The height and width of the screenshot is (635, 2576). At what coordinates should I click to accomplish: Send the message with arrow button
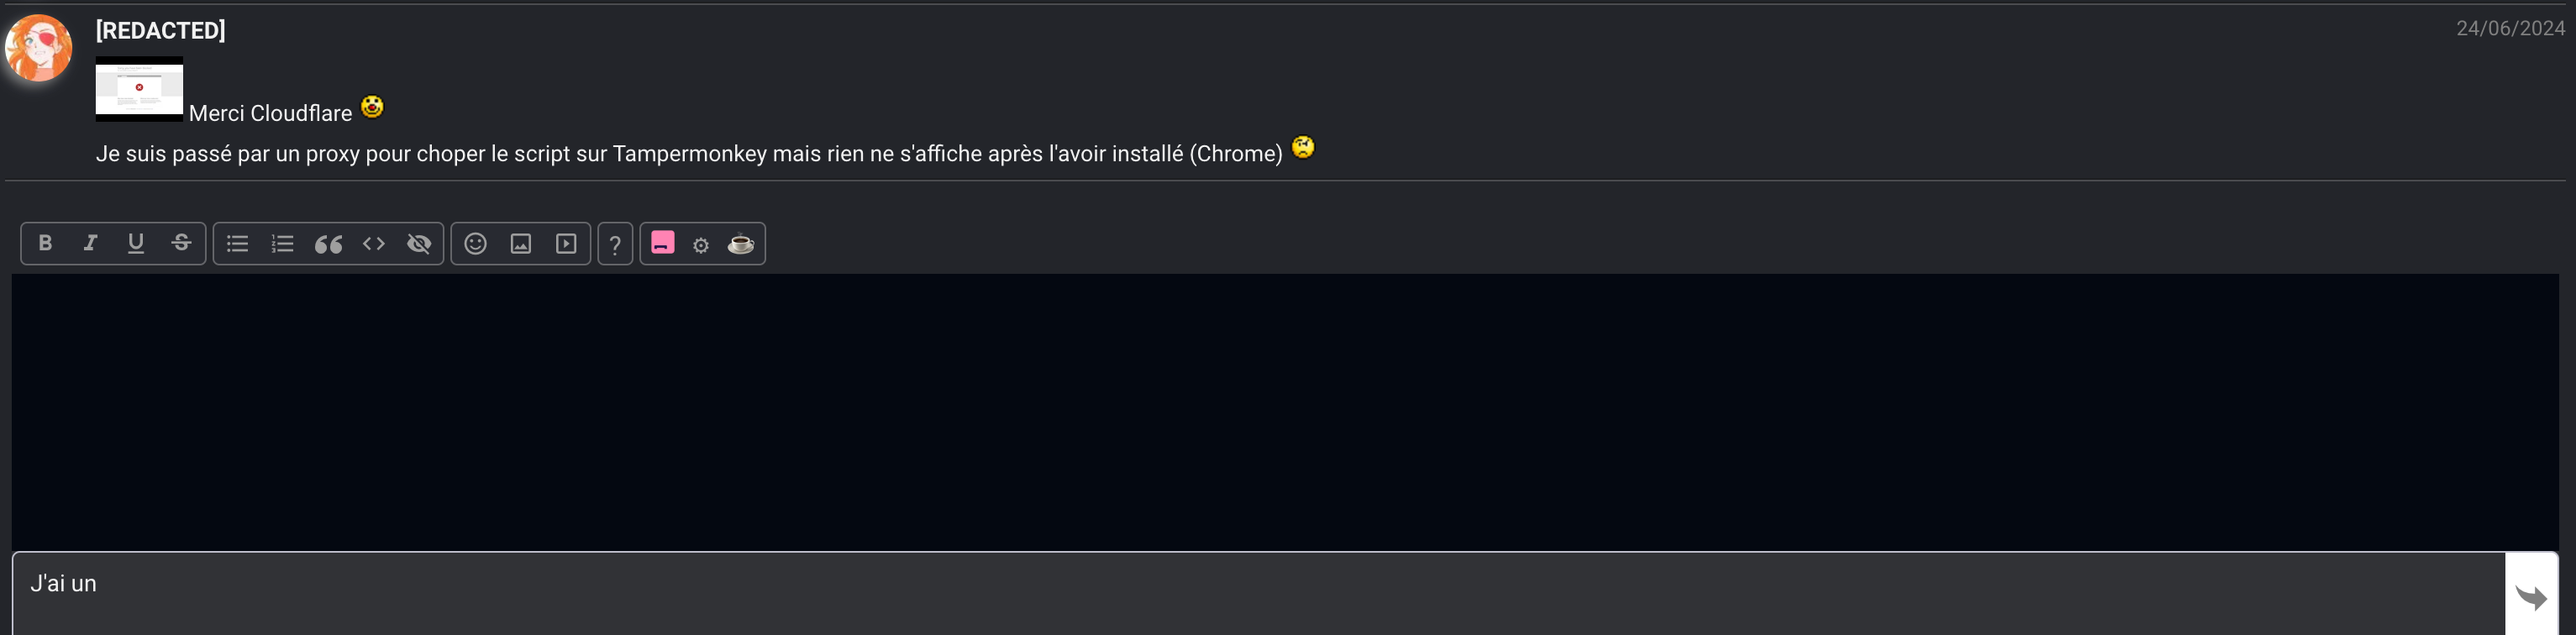click(2531, 597)
